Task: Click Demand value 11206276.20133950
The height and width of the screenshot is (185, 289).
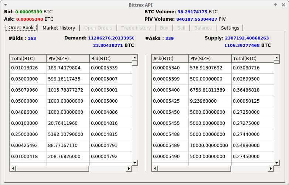Action: point(111,38)
